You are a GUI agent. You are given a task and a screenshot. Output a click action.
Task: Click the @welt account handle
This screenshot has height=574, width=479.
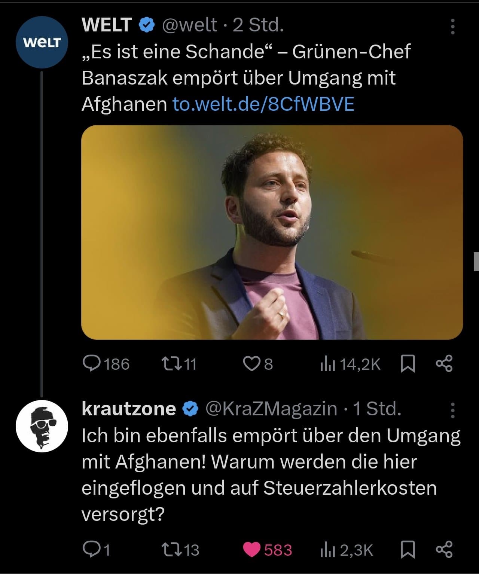click(x=189, y=25)
